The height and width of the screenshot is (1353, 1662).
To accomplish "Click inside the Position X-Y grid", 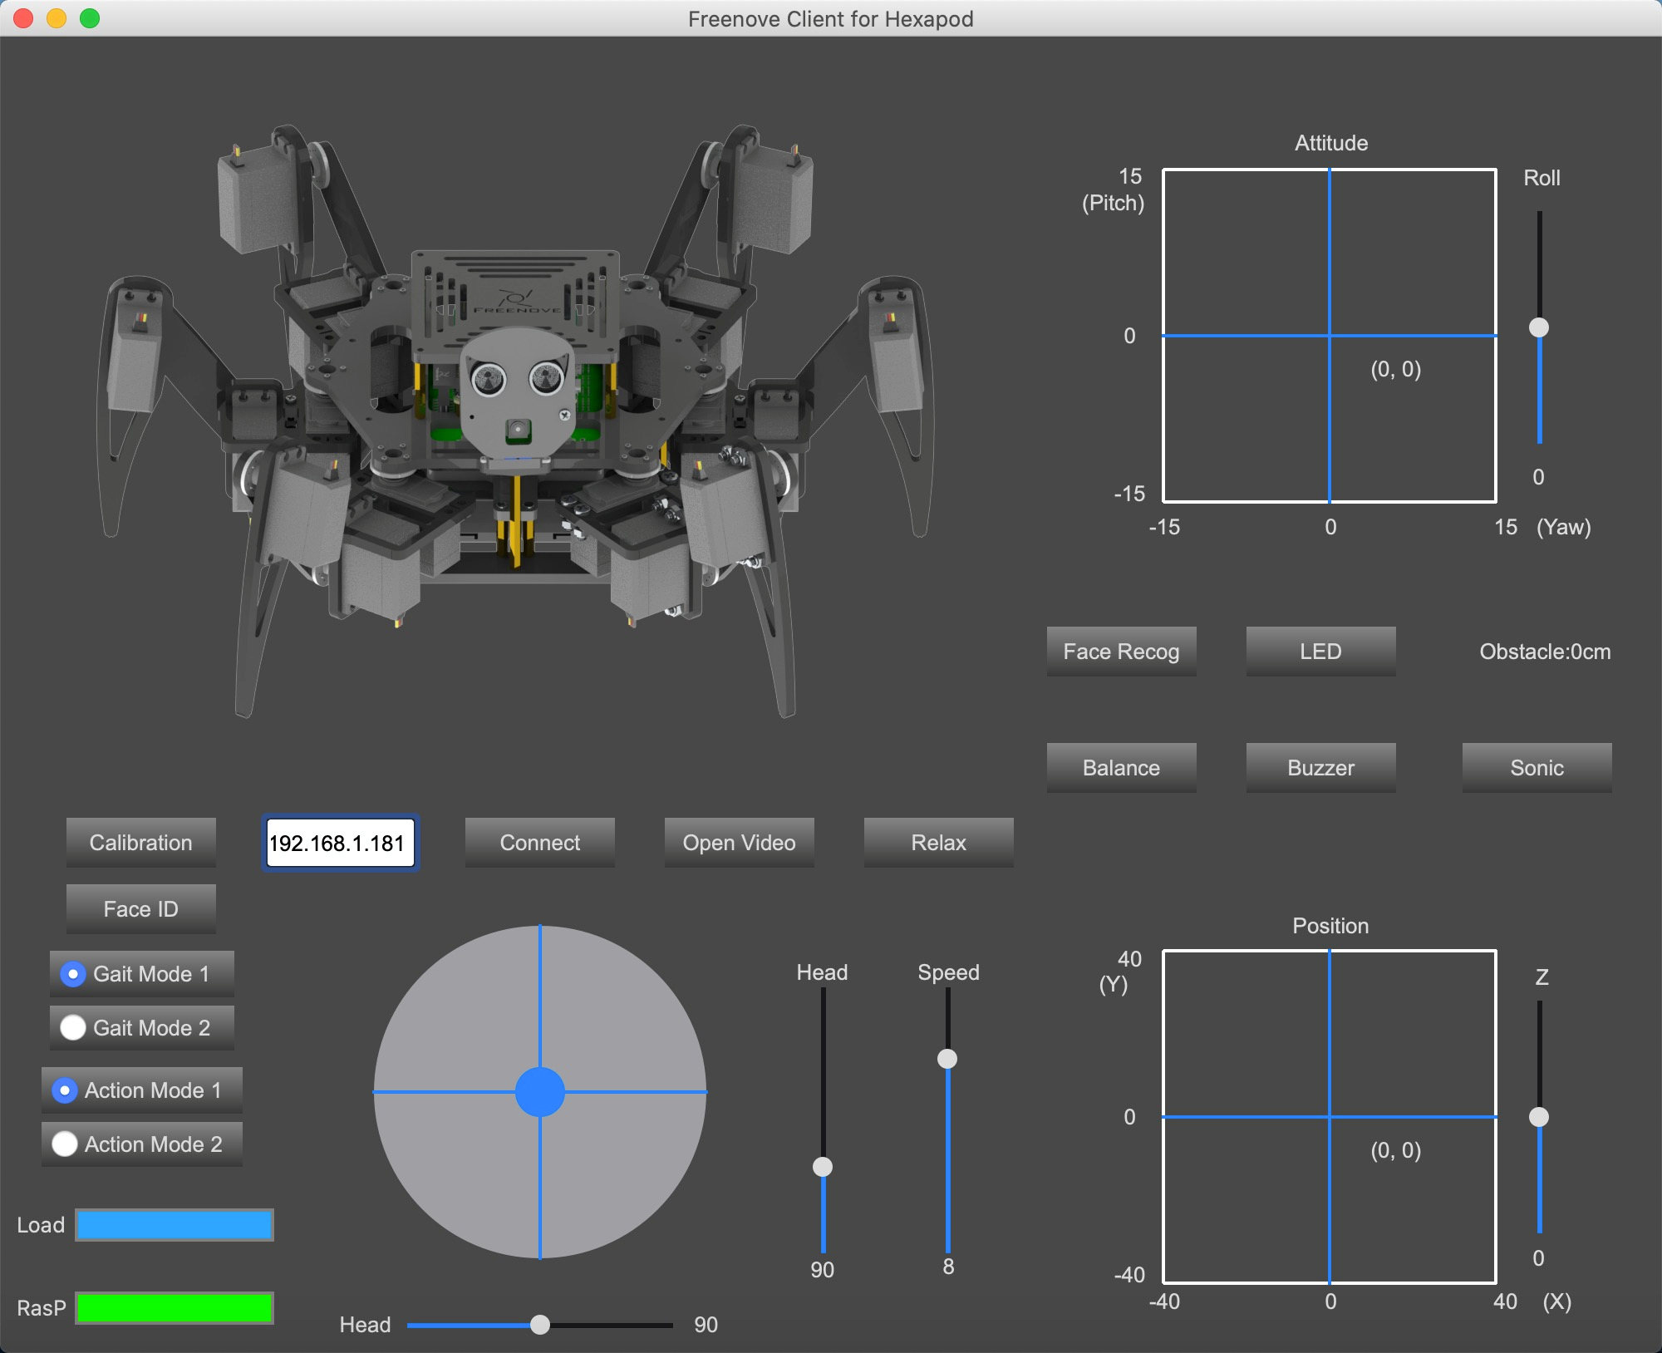I will tap(1330, 1117).
